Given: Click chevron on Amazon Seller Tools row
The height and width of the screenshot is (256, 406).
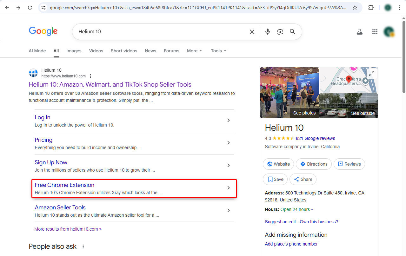Looking at the screenshot, I should (229, 210).
